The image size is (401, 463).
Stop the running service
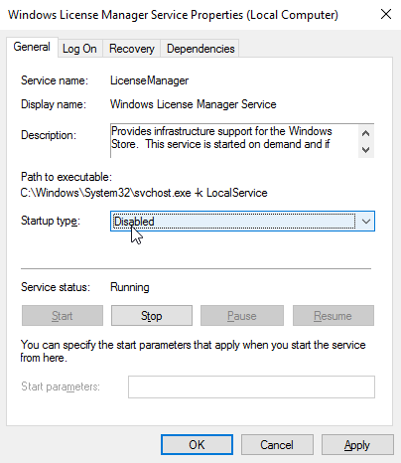[x=152, y=316]
